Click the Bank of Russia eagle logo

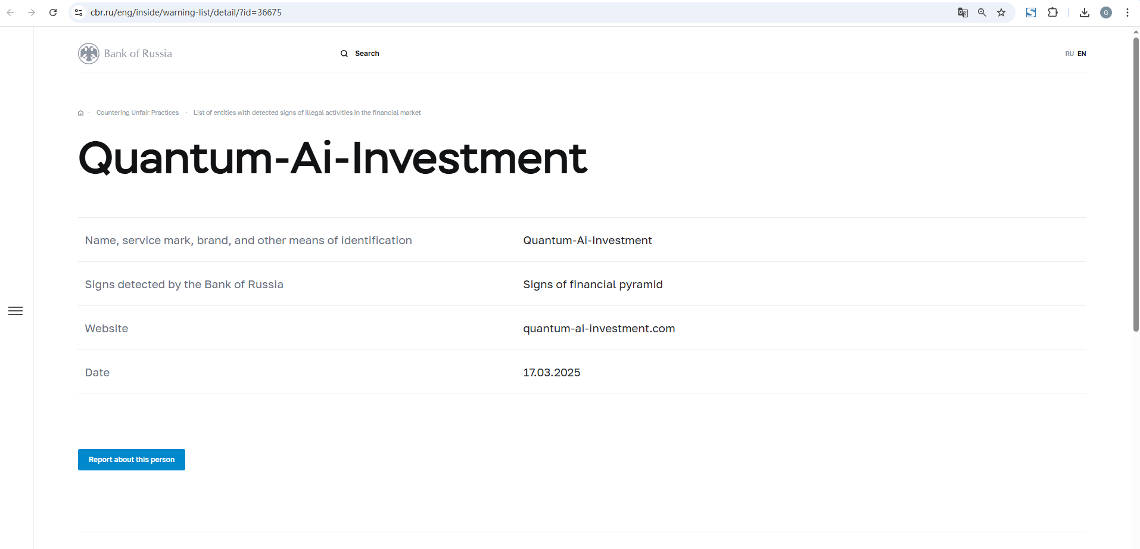point(89,54)
